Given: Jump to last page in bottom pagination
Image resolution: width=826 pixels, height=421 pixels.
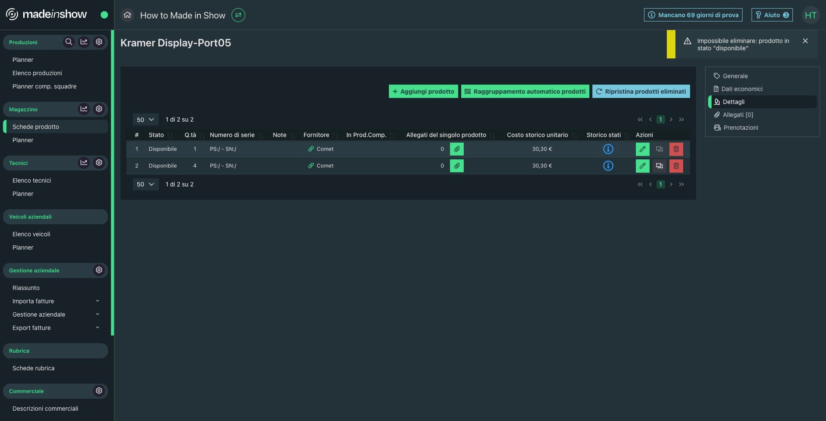Looking at the screenshot, I should [x=681, y=184].
